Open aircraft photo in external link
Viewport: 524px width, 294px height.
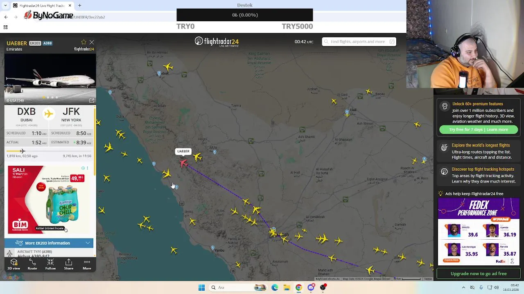pyautogui.click(x=91, y=100)
